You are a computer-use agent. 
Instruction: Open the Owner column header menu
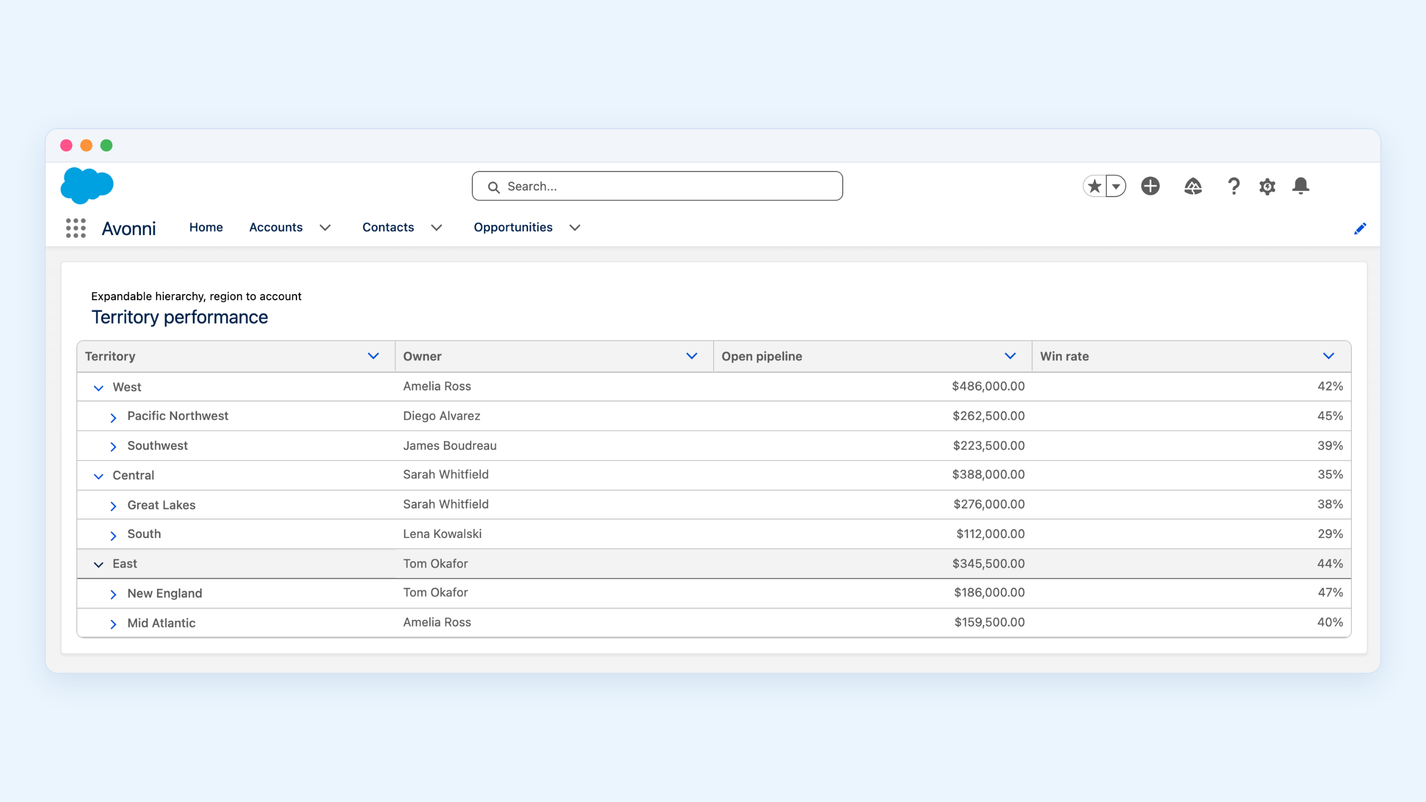pos(692,356)
